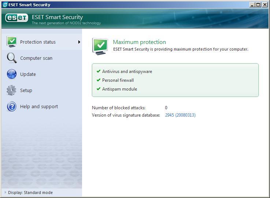270x198 pixels.
Task: Click the Update globe icon
Action: (12, 74)
